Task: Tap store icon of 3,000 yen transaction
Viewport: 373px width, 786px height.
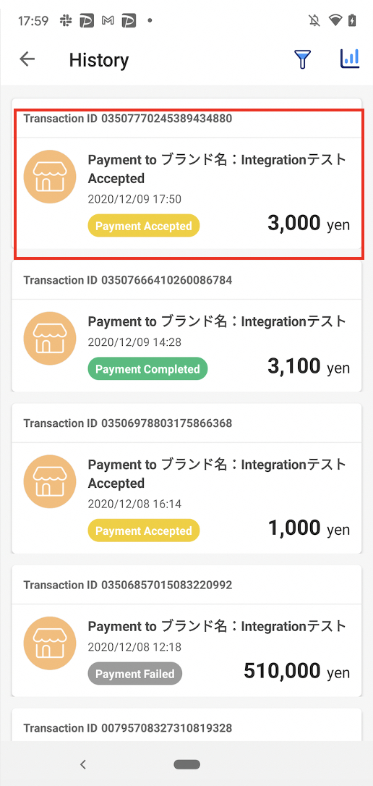Action: [50, 177]
